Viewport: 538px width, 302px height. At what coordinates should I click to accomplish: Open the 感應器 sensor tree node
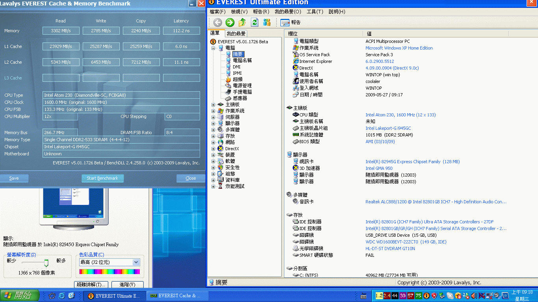pos(240,98)
